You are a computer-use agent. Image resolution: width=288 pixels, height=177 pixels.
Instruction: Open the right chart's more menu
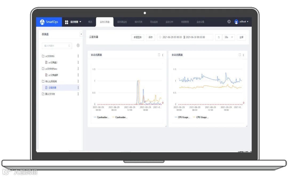[243, 55]
